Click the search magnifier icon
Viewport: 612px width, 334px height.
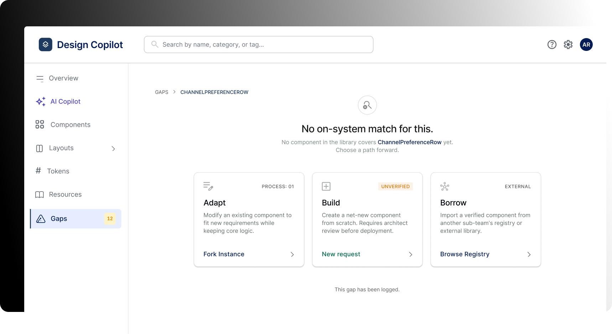pos(155,44)
